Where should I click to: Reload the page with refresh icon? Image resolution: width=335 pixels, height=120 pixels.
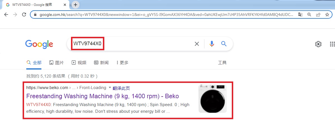tap(24, 15)
